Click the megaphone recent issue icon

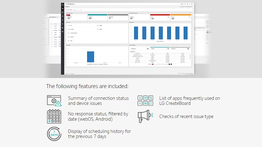click(x=145, y=116)
